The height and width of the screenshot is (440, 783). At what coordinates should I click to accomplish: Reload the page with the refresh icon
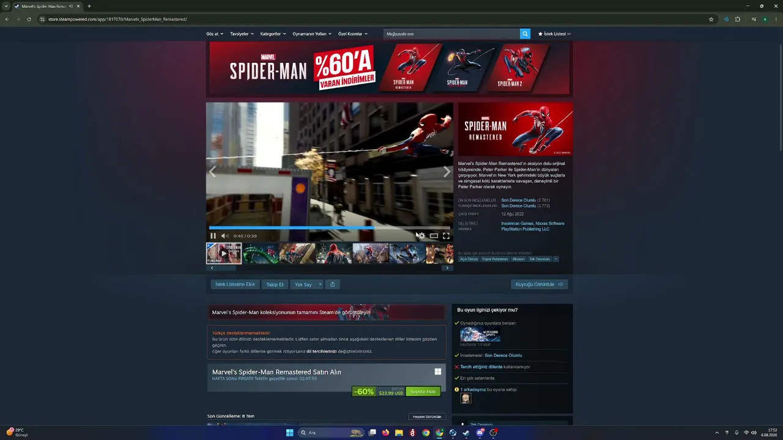click(29, 19)
